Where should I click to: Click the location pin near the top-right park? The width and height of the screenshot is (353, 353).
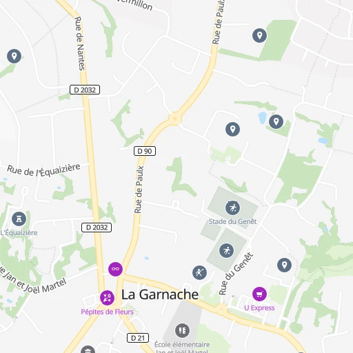point(259,35)
